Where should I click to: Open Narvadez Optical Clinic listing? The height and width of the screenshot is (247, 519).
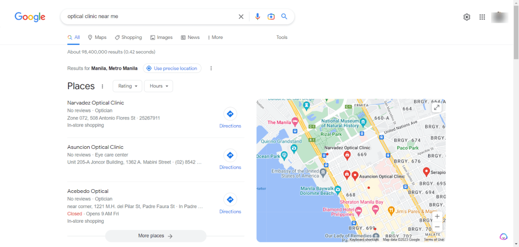[x=96, y=103]
